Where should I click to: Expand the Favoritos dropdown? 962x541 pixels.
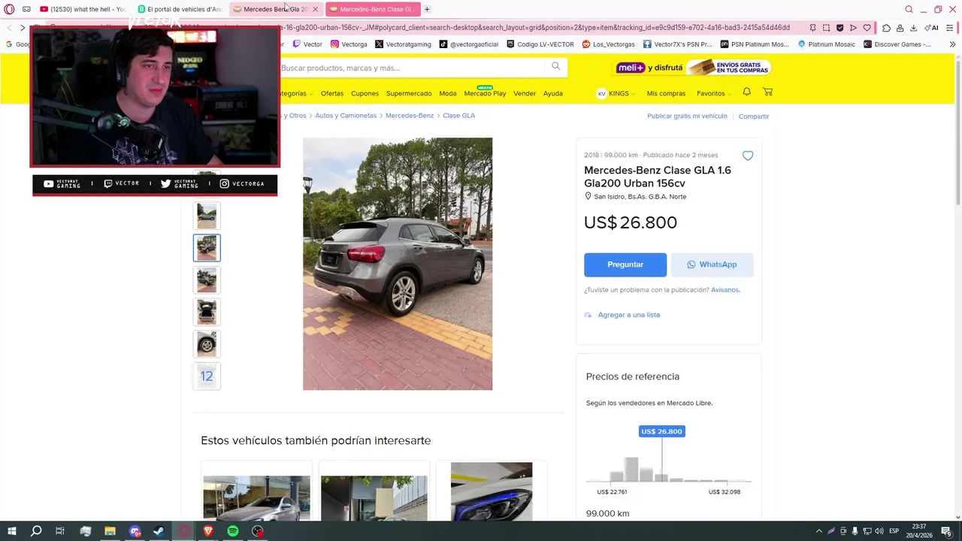714,94
